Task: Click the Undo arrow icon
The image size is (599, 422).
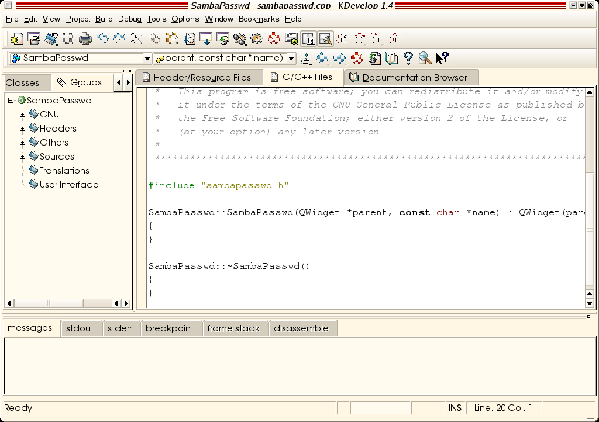Action: click(x=102, y=39)
